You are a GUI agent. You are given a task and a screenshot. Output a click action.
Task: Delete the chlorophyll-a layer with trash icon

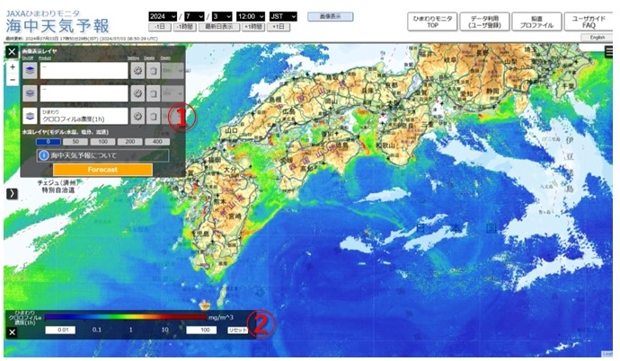tap(153, 116)
